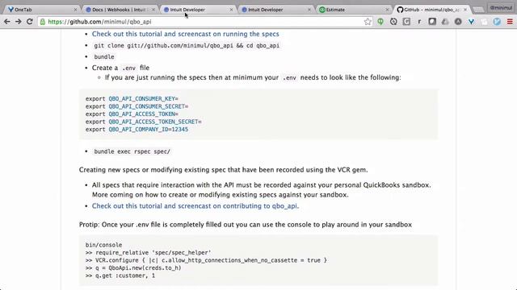The width and height of the screenshot is (517, 290).
Task: Open the round gray A extension icon
Action: point(458,22)
